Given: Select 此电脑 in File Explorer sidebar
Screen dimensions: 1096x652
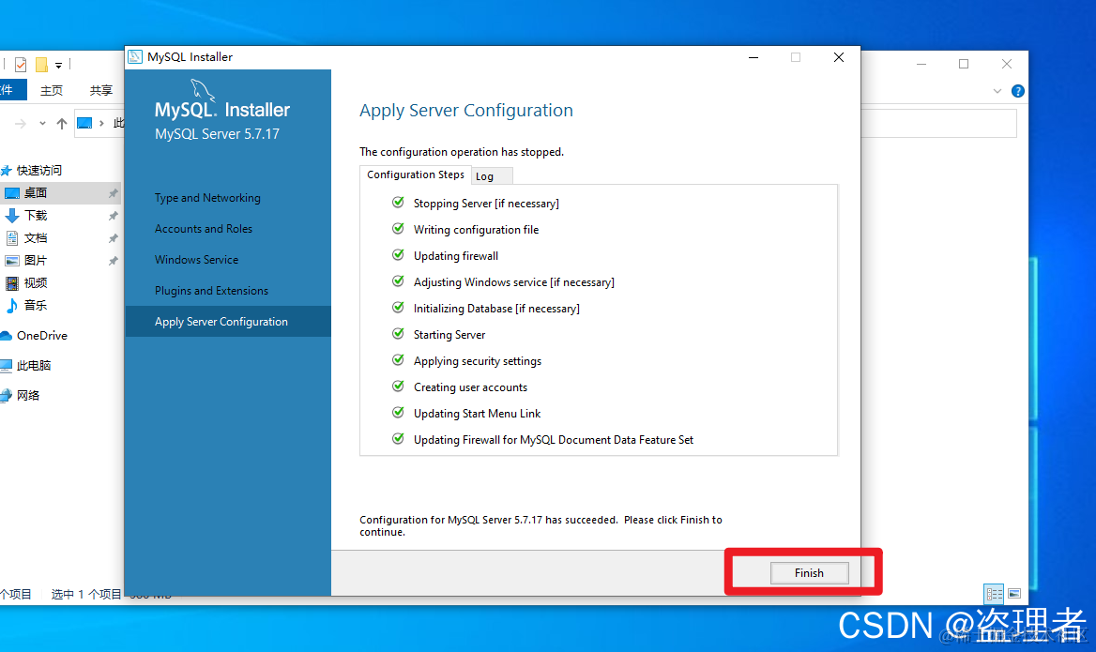Looking at the screenshot, I should click(x=34, y=366).
